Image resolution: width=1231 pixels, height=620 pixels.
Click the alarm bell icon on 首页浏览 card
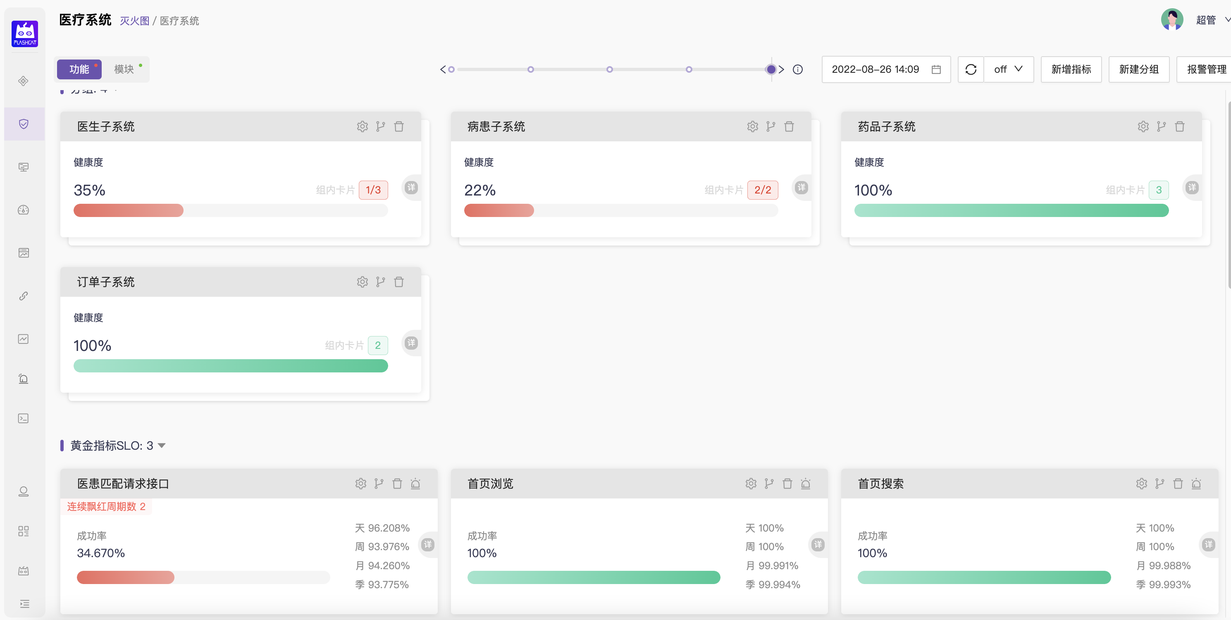806,483
